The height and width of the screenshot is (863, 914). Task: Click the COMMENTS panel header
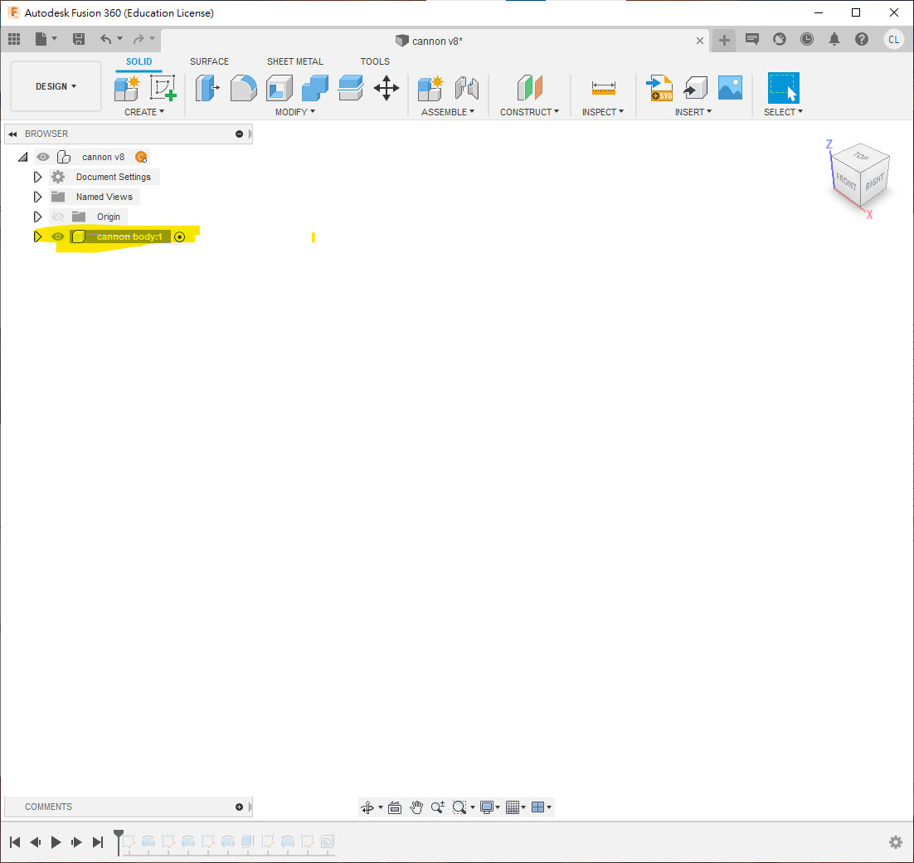(x=48, y=807)
